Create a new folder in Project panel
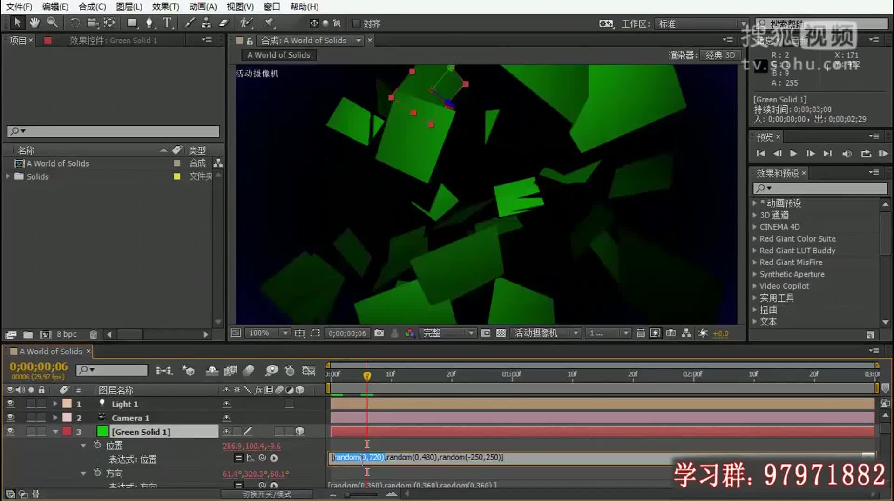 [x=28, y=334]
